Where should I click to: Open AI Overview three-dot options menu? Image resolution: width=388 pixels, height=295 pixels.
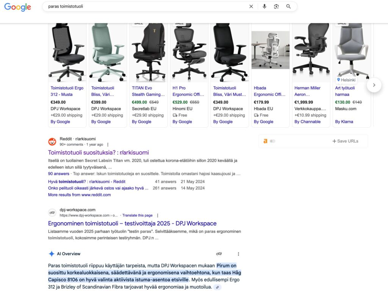(238, 254)
